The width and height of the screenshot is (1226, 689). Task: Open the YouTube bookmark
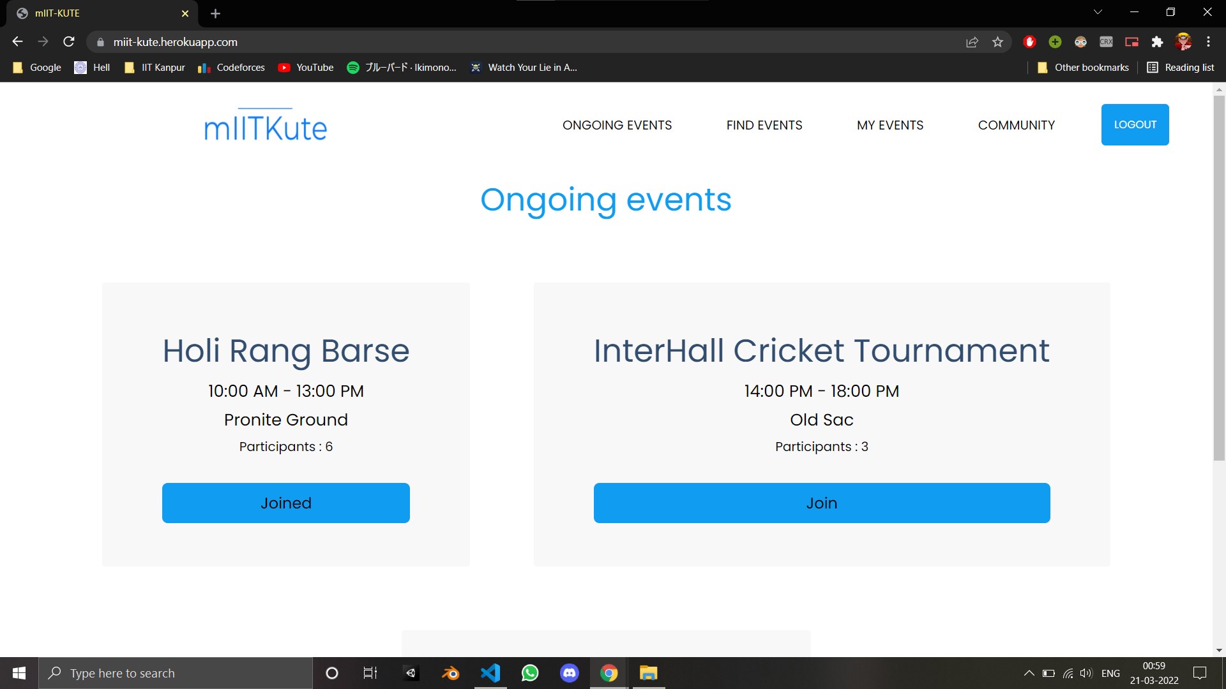pyautogui.click(x=306, y=68)
